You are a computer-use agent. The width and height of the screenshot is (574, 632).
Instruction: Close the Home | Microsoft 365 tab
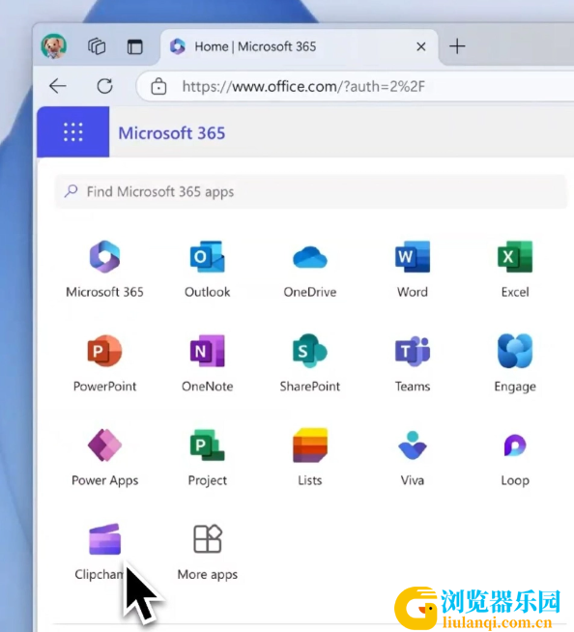pyautogui.click(x=420, y=46)
